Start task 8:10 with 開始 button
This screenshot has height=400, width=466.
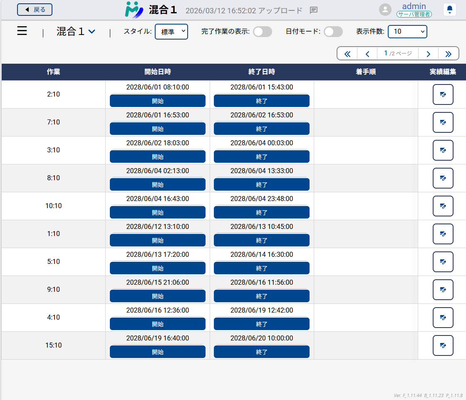tap(158, 184)
